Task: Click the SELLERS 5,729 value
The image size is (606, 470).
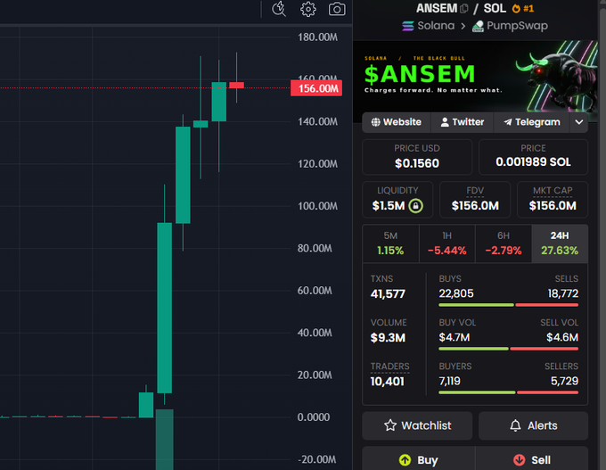Action: (x=565, y=381)
